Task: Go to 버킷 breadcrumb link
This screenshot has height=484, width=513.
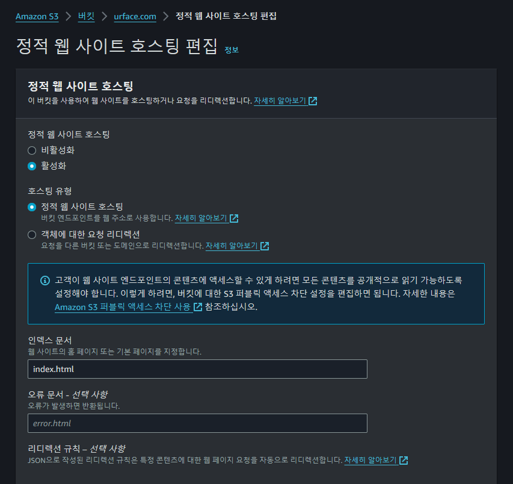Action: pos(87,16)
